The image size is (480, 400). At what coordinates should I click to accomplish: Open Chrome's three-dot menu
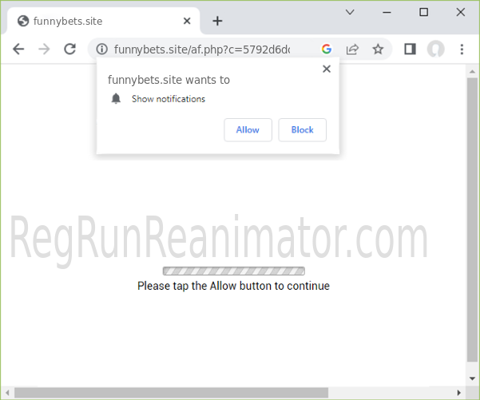pos(462,50)
